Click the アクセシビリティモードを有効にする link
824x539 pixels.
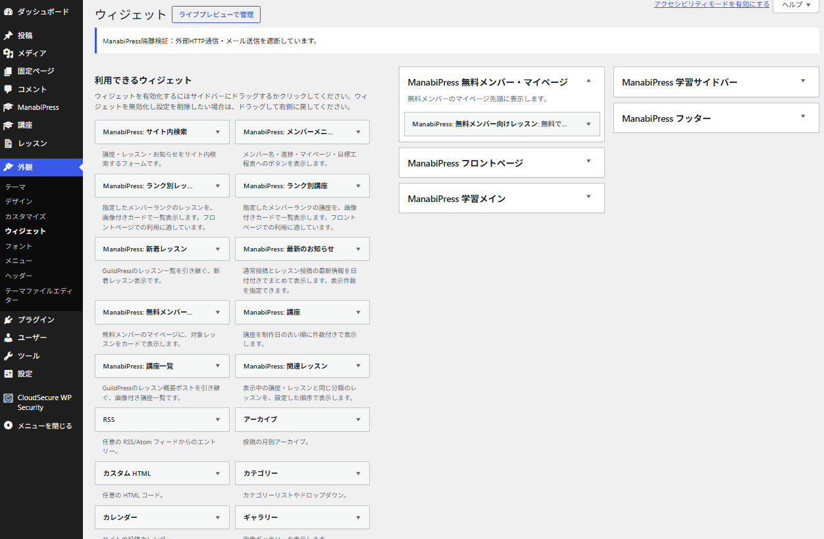(711, 4)
